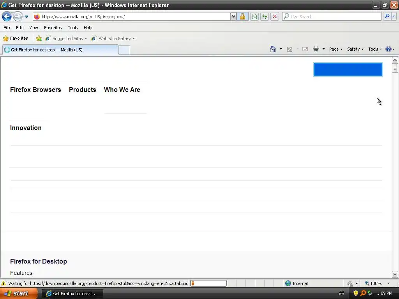This screenshot has height=299, width=399.
Task: Click the Security Center shield tray icon
Action: click(356, 294)
